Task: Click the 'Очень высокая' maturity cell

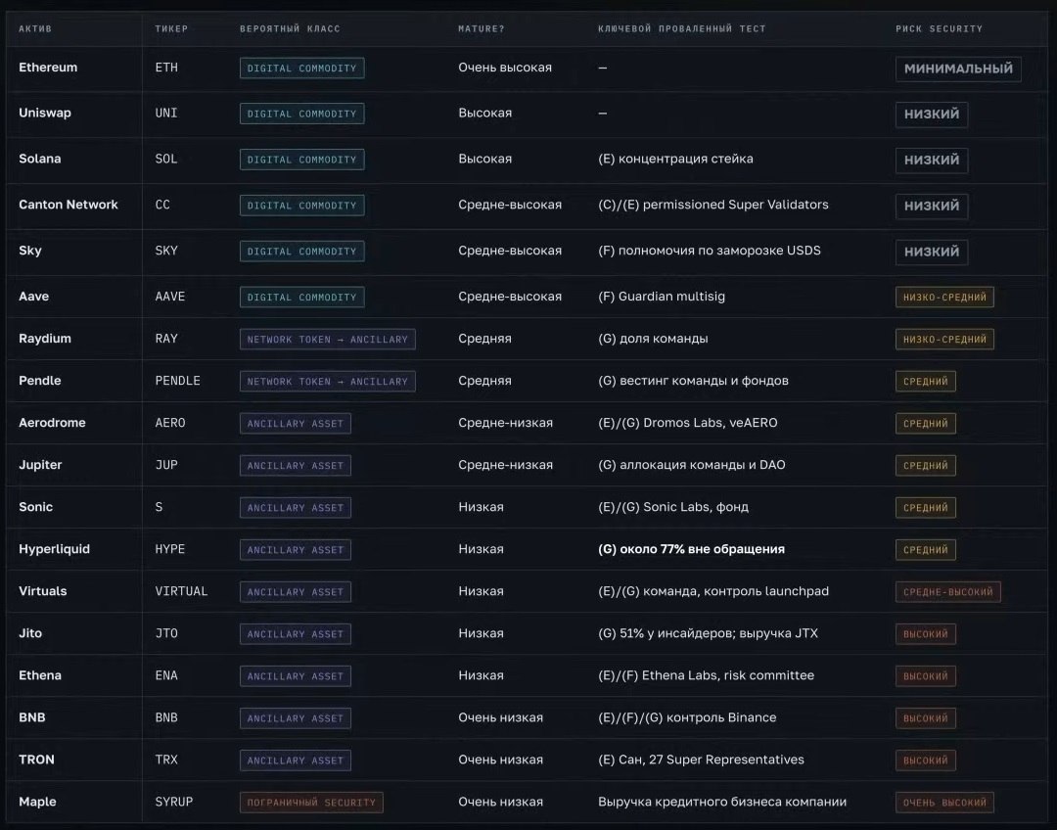Action: tap(505, 68)
